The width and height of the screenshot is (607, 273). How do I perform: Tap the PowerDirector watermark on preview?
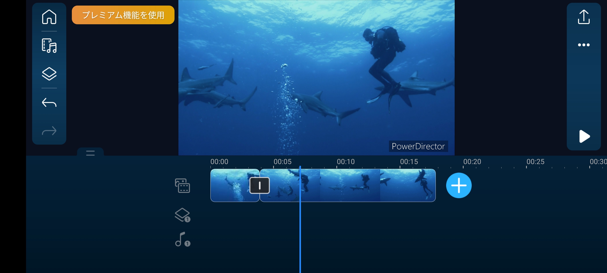(x=418, y=146)
